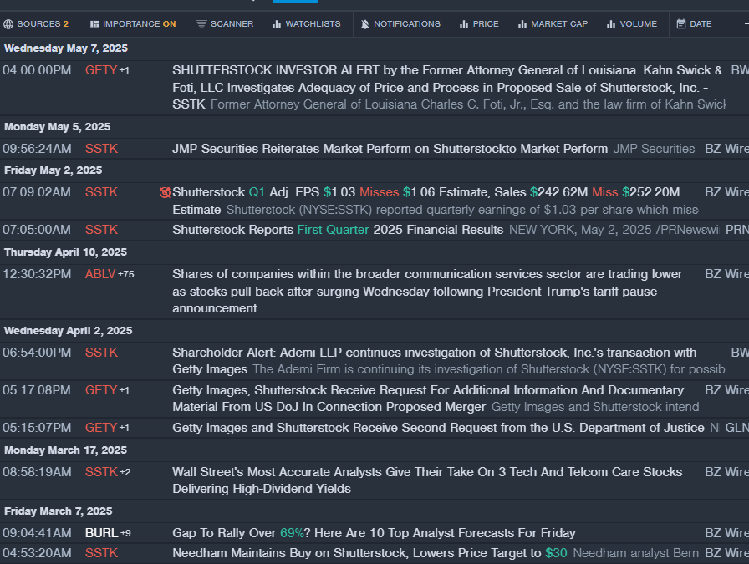Click SSTK ticker at 06:54:00PM
Image resolution: width=749 pixels, height=564 pixels.
pos(101,353)
